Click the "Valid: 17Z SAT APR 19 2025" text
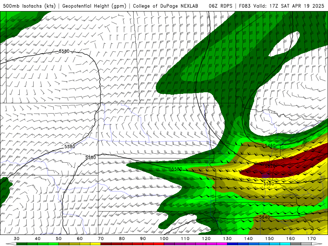The image size is (328, 246). click(x=289, y=6)
